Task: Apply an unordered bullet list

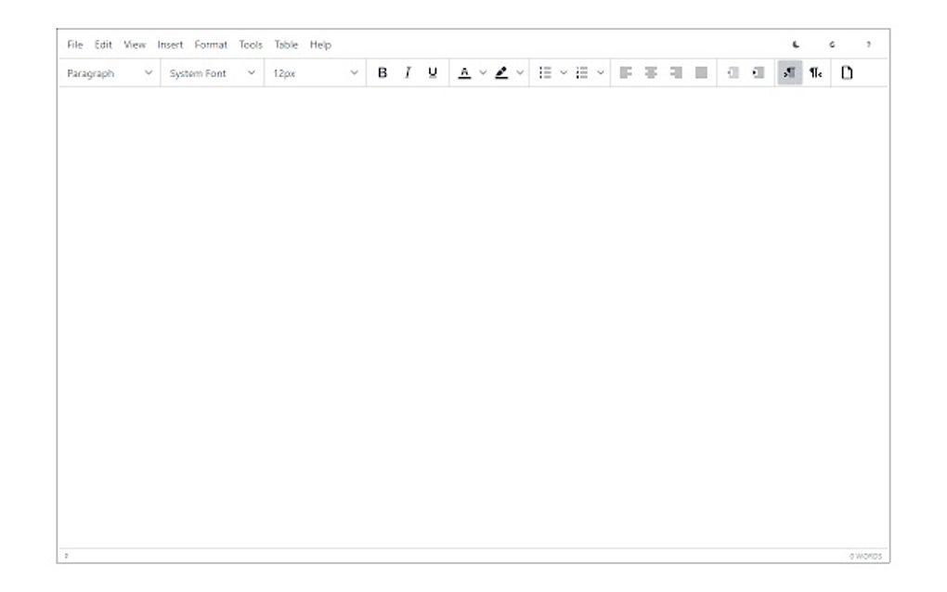Action: point(545,72)
